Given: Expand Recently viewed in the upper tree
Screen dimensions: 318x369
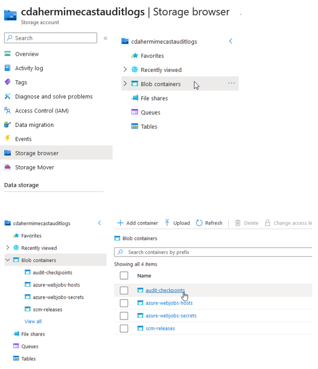Looking at the screenshot, I should [125, 70].
